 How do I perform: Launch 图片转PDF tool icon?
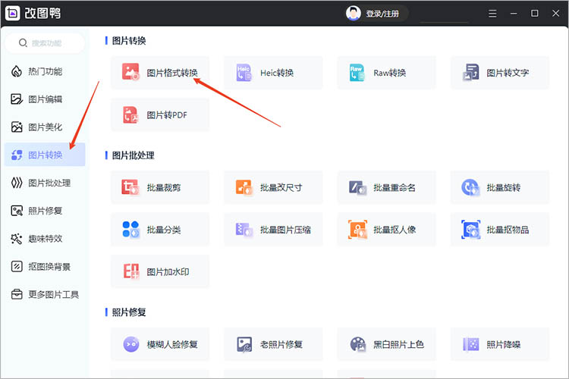tap(130, 114)
